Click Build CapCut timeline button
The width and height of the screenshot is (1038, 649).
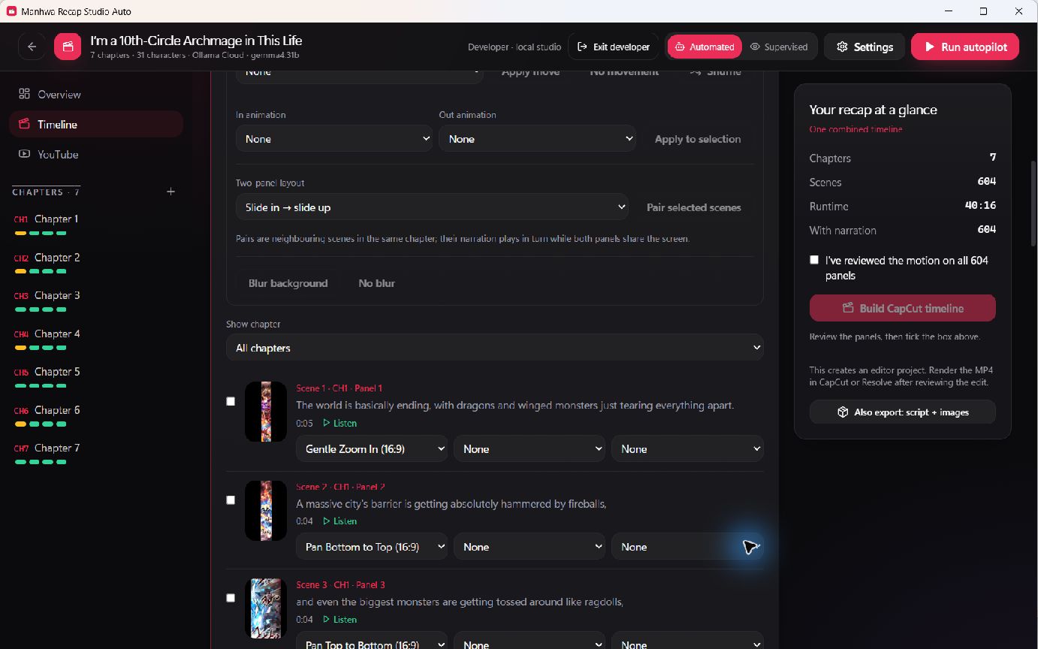pos(903,308)
